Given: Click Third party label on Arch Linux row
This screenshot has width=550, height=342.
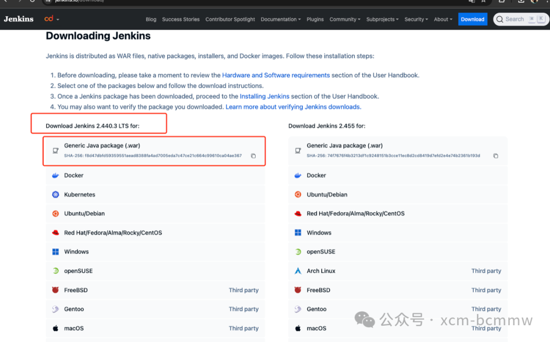Looking at the screenshot, I should [486, 271].
